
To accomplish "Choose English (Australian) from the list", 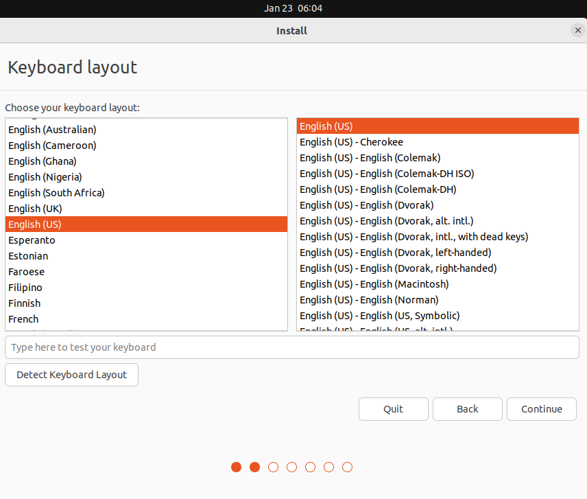I will 52,130.
